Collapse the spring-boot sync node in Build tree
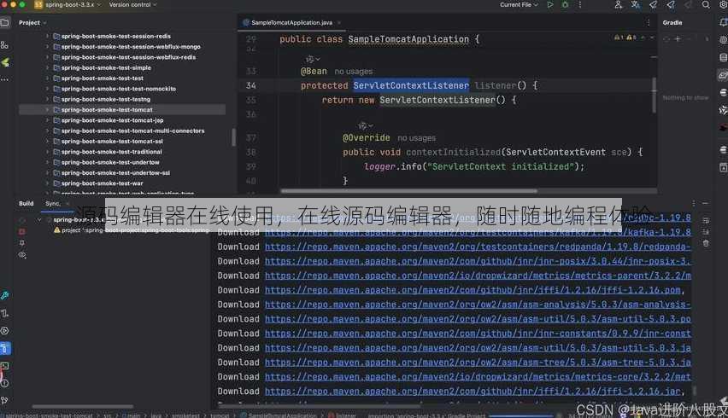This screenshot has width=728, height=418. [x=39, y=219]
